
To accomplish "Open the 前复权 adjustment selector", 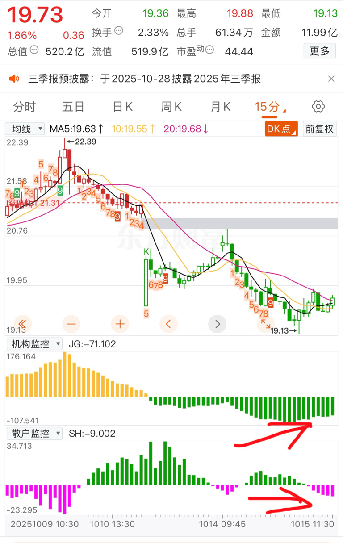I will click(x=319, y=129).
